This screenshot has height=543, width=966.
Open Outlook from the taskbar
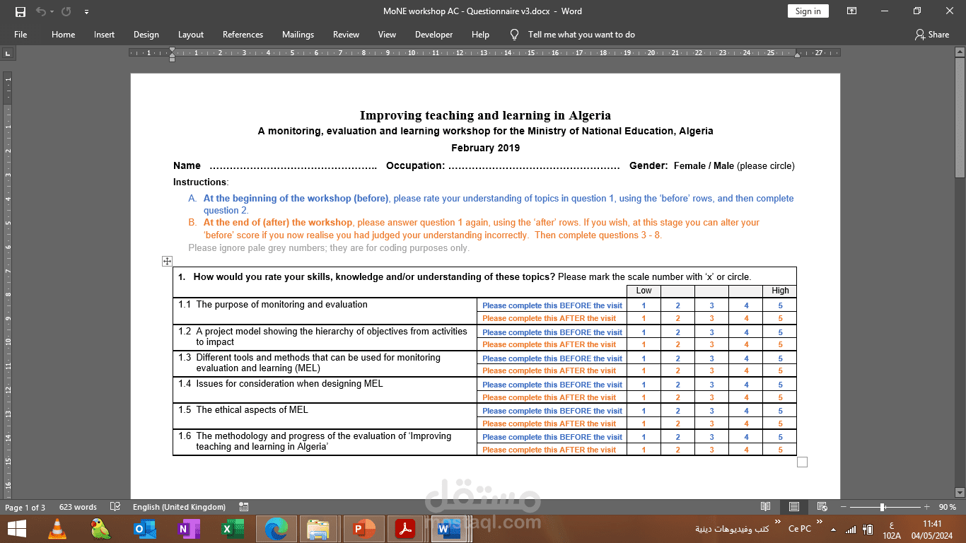pos(144,529)
